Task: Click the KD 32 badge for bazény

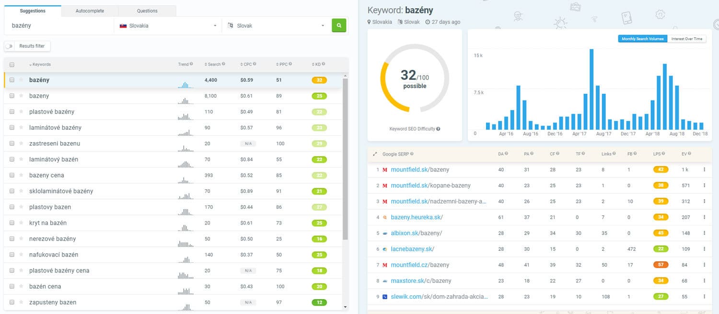Action: pos(319,80)
